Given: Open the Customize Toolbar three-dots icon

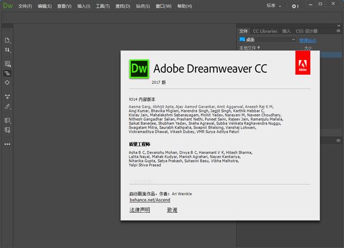Looking at the screenshot, I should [x=7, y=144].
